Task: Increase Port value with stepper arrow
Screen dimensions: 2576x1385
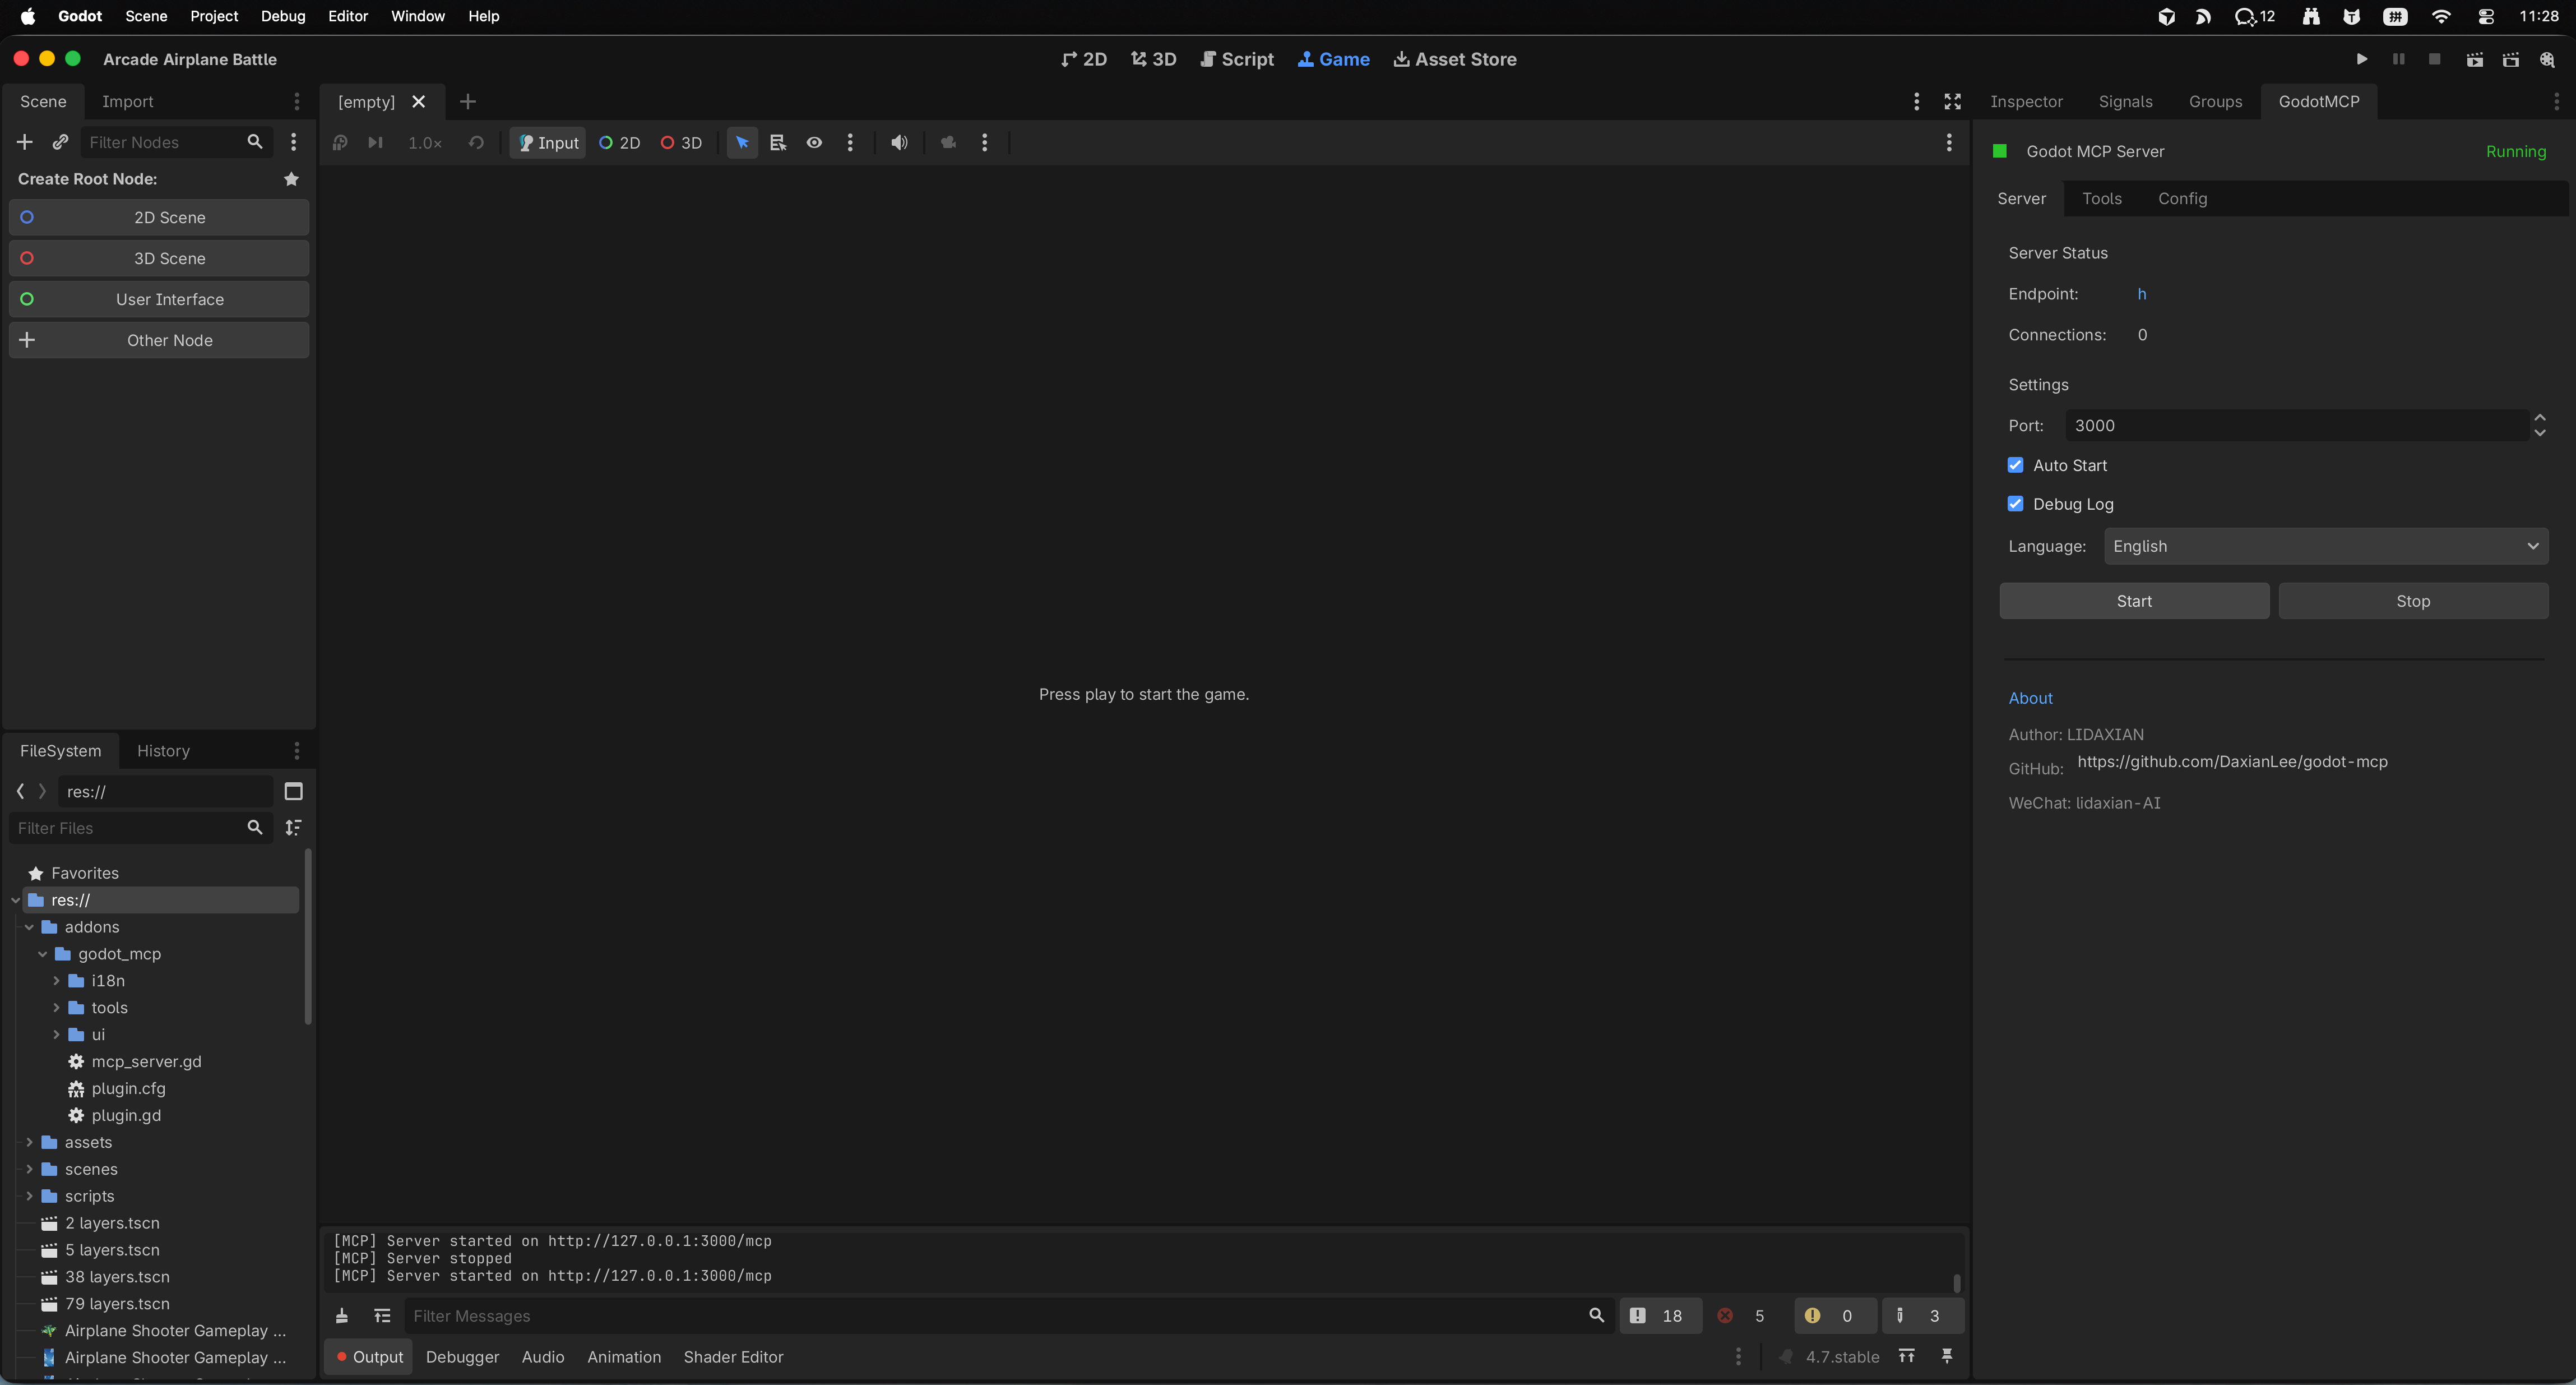Action: (2539, 417)
